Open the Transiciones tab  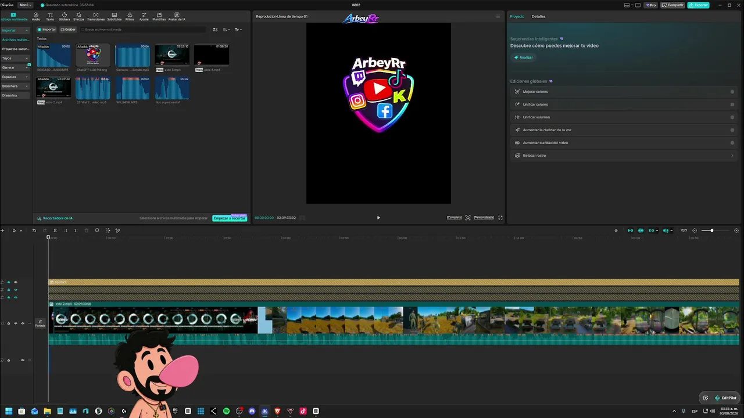point(96,16)
